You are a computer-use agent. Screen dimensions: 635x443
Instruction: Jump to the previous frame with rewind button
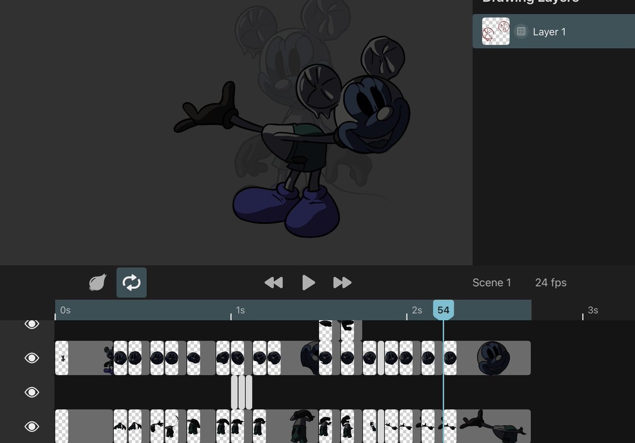coord(274,283)
